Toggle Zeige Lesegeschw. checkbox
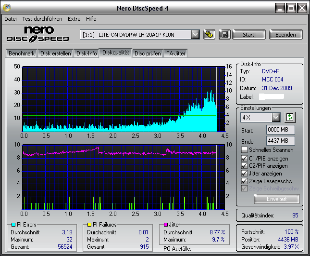Image resolution: width=310 pixels, height=256 pixels. point(244,181)
